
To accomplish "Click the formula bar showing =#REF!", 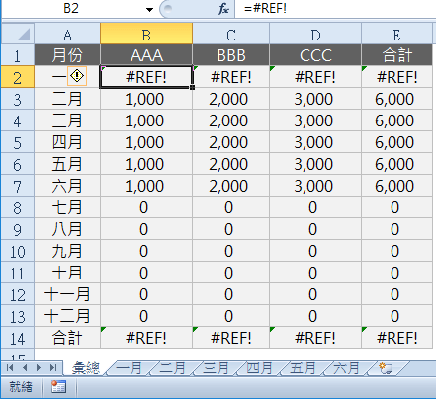I will click(x=335, y=8).
